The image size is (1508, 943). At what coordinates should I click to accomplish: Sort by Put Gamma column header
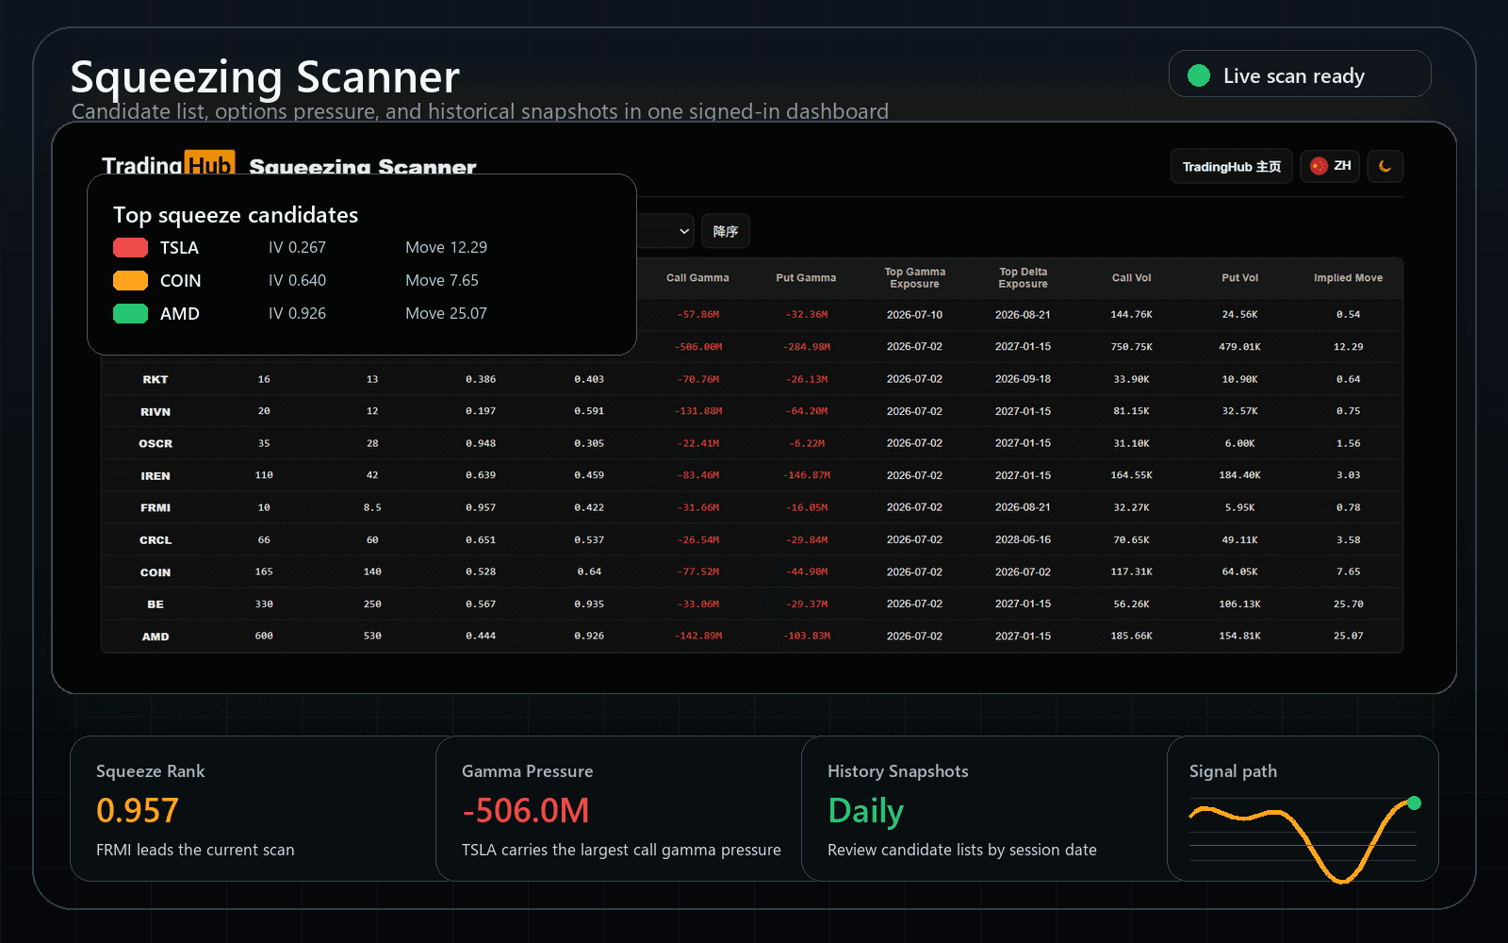[x=806, y=278]
